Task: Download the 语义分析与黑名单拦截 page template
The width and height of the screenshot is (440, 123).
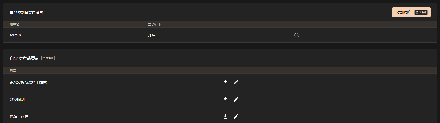Action: [225, 82]
